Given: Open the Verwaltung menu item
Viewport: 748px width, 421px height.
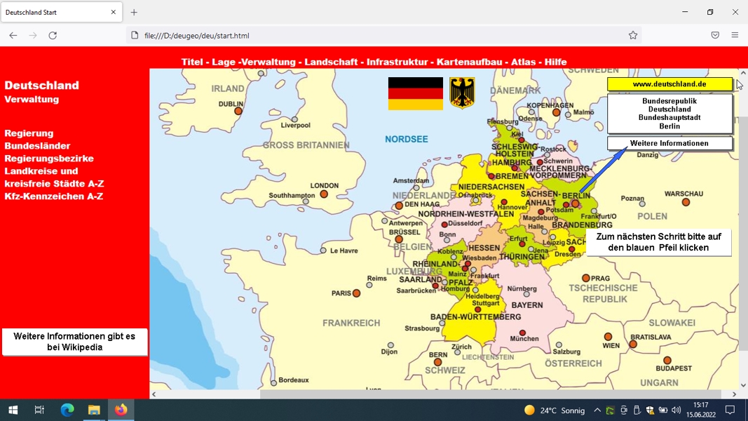Looking at the screenshot, I should 268,62.
